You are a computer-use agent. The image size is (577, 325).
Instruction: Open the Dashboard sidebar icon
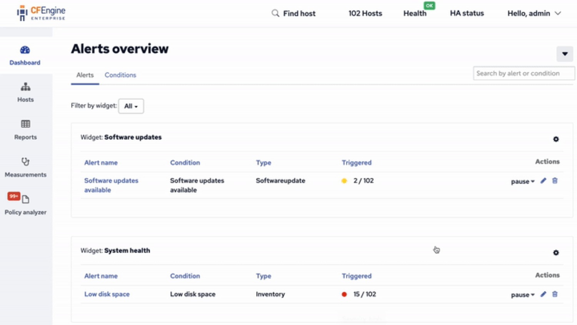tap(25, 50)
